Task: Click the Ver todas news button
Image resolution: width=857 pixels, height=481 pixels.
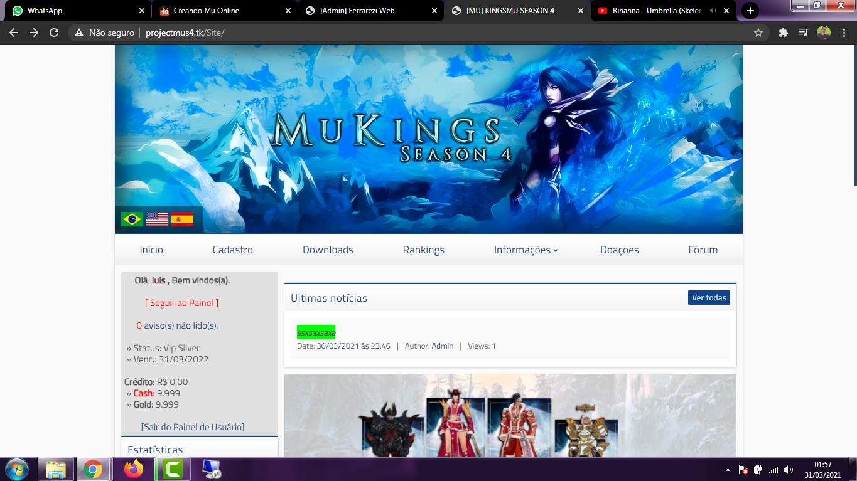Action: (709, 298)
